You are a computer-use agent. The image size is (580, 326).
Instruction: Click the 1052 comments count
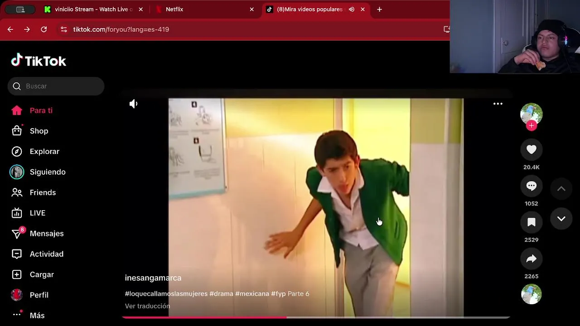click(x=532, y=203)
